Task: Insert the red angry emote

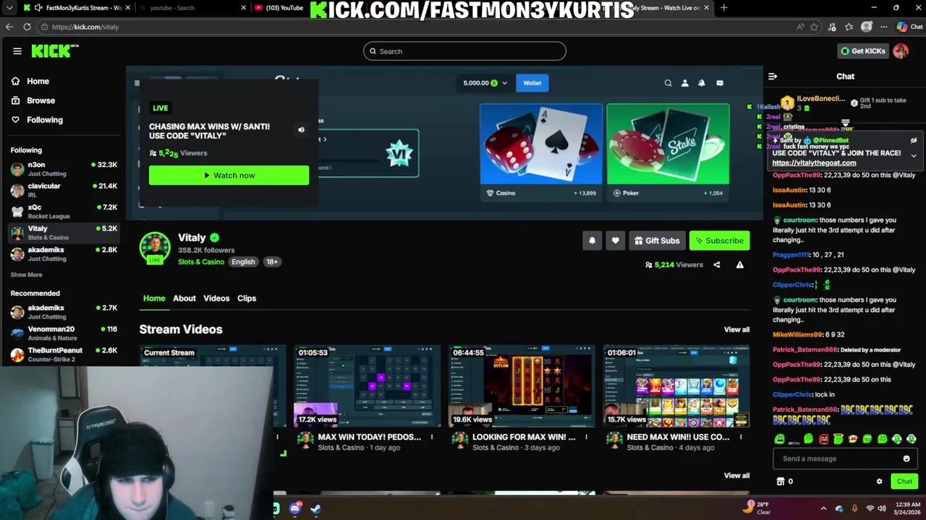Action: click(823, 439)
